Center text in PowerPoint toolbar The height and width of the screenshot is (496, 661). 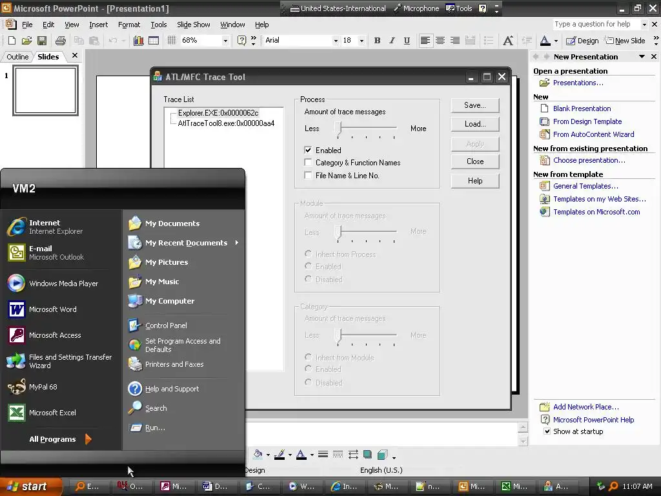(x=440, y=41)
